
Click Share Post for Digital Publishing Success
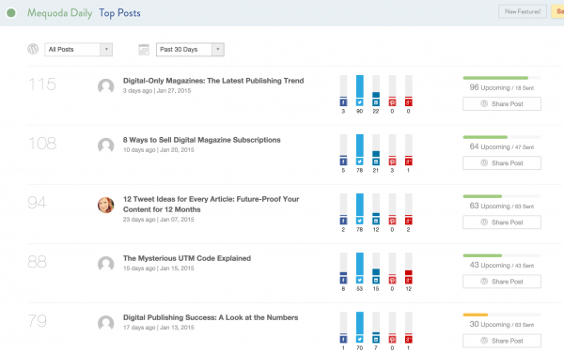pos(502,341)
